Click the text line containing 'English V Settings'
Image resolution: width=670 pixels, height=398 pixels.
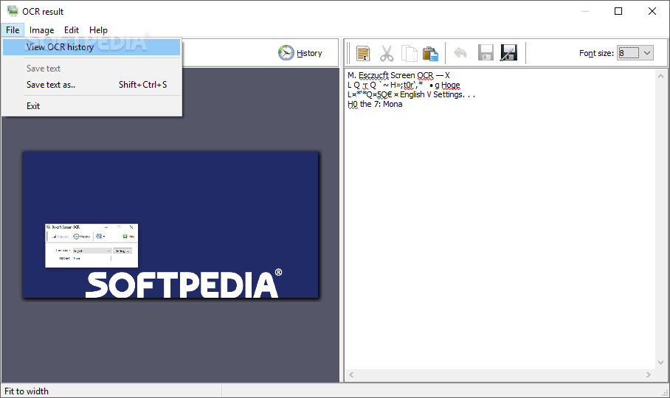pyautogui.click(x=411, y=94)
